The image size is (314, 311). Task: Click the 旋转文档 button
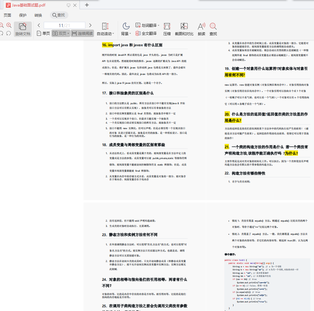point(22,29)
